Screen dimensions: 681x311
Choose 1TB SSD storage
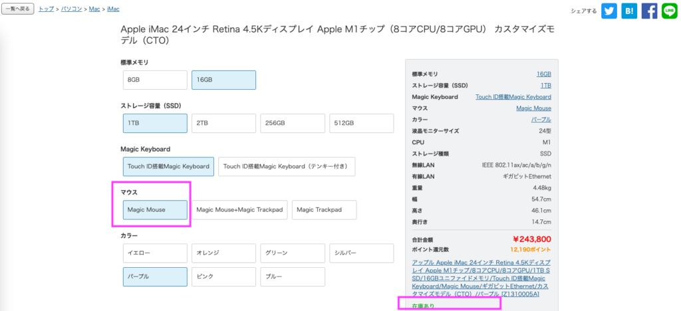pos(155,123)
